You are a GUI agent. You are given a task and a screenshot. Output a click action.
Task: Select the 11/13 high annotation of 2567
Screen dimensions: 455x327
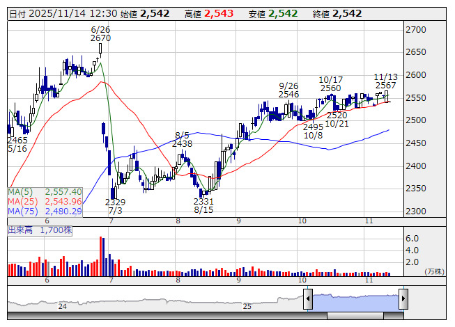[x=385, y=81]
